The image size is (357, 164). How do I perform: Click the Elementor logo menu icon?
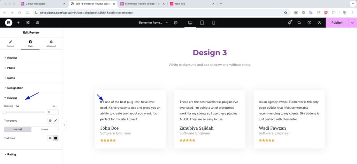coord(9,23)
